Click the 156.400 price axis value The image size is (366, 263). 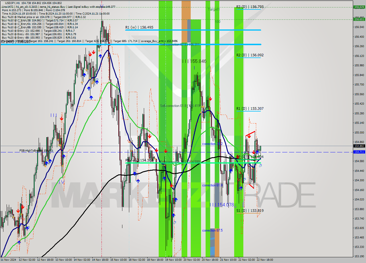tap(359, 37)
